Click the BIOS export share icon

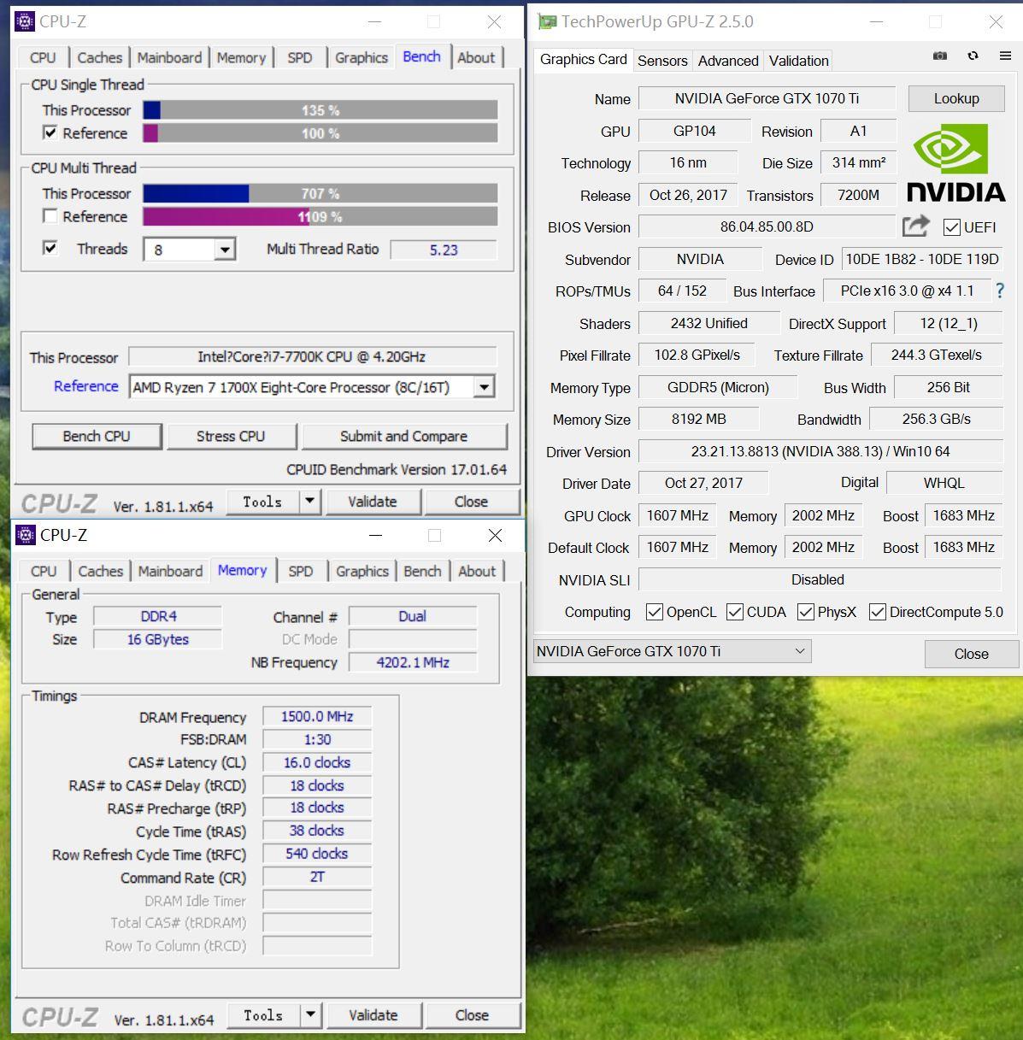pos(915,226)
